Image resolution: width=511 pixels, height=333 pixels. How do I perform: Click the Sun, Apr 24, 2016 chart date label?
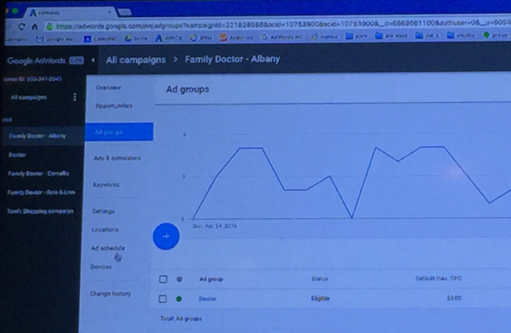[x=215, y=226]
